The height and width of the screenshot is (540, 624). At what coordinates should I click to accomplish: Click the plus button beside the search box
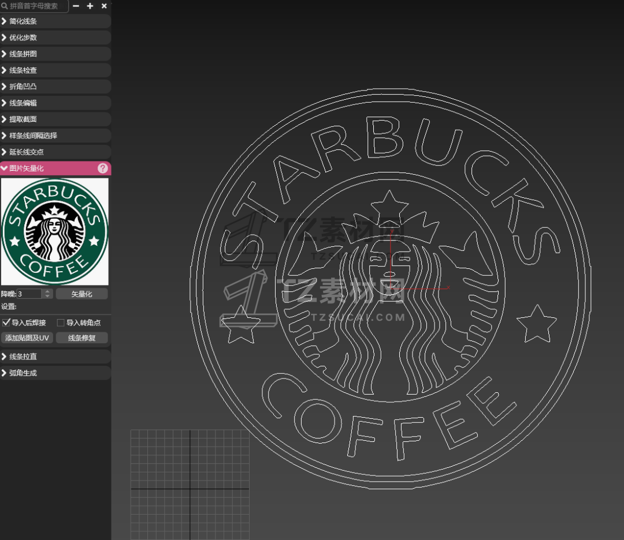click(x=90, y=6)
